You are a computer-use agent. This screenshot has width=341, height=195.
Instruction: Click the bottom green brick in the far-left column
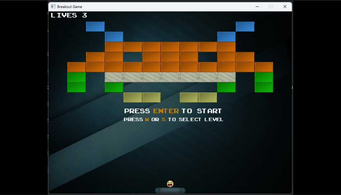[x=76, y=87]
